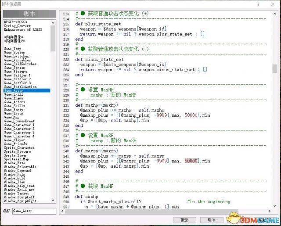Screen dimensions: 281x226
Task: Click the code editor vertical scrollbar thumb
Action: tap(274, 69)
